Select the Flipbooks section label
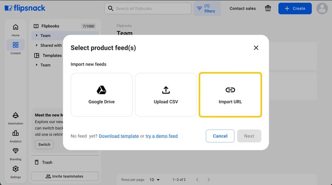This screenshot has width=332, height=185. (50, 26)
